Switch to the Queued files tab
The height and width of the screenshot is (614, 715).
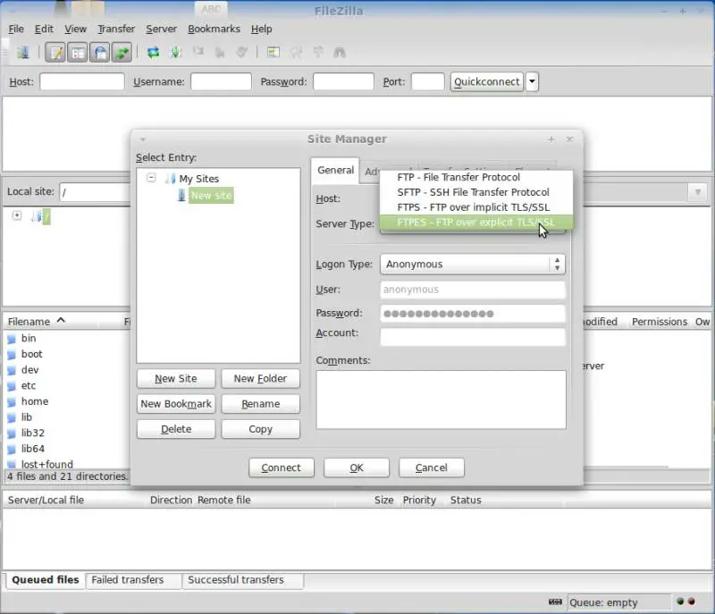(x=46, y=580)
